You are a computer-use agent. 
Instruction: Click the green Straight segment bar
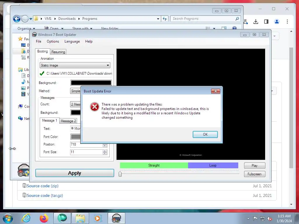[x=154, y=165]
